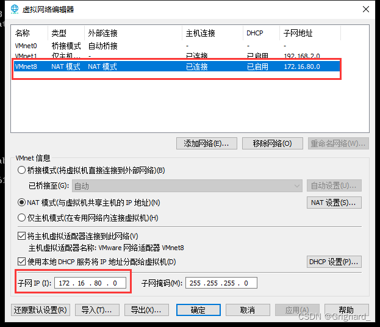The image size is (380, 327).
Task: Click the 172.16.80.0 subnet address cell
Action: [x=302, y=66]
